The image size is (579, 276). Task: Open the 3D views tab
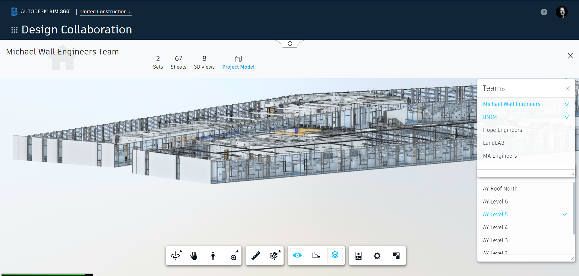click(x=204, y=62)
